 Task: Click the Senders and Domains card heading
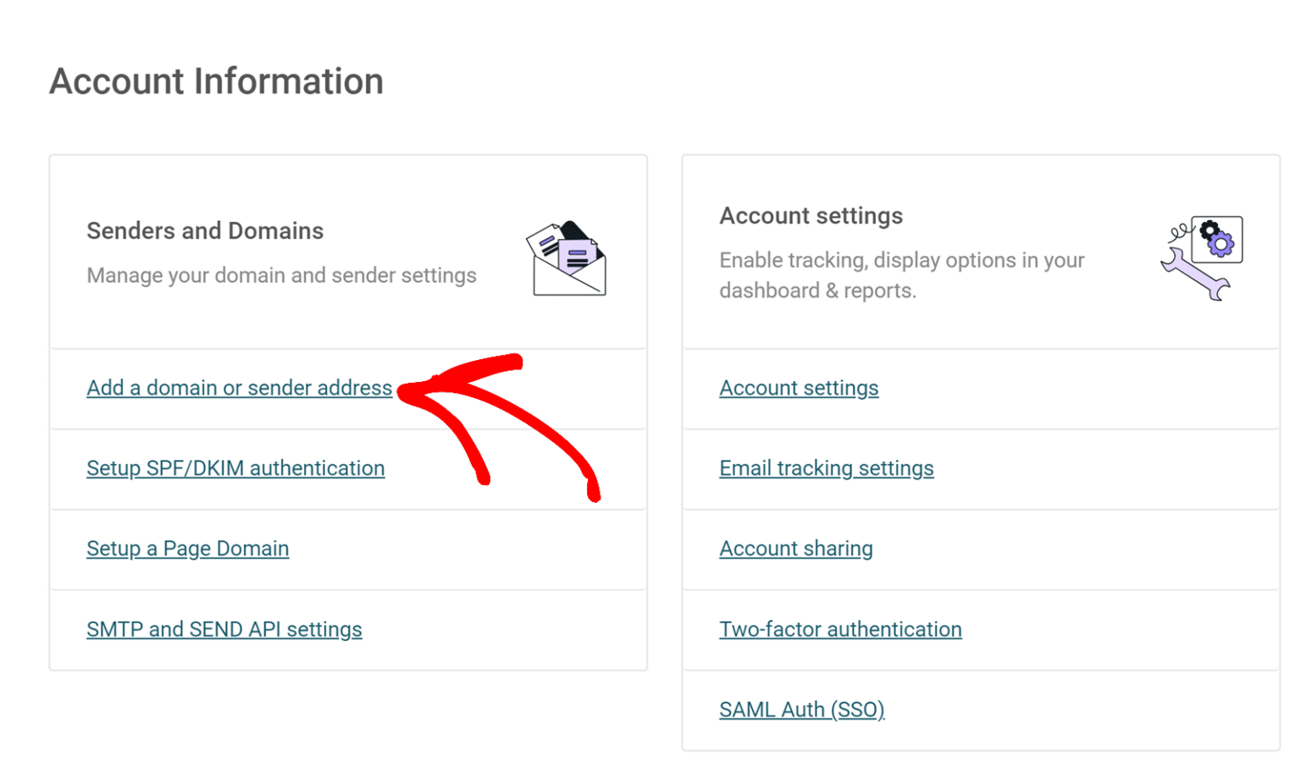coord(205,230)
